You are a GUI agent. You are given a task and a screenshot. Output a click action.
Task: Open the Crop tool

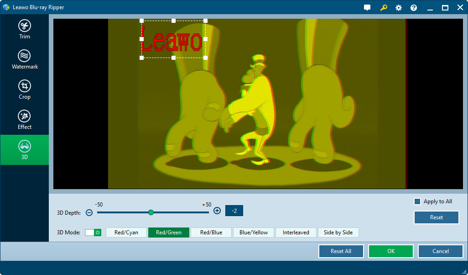[x=25, y=90]
